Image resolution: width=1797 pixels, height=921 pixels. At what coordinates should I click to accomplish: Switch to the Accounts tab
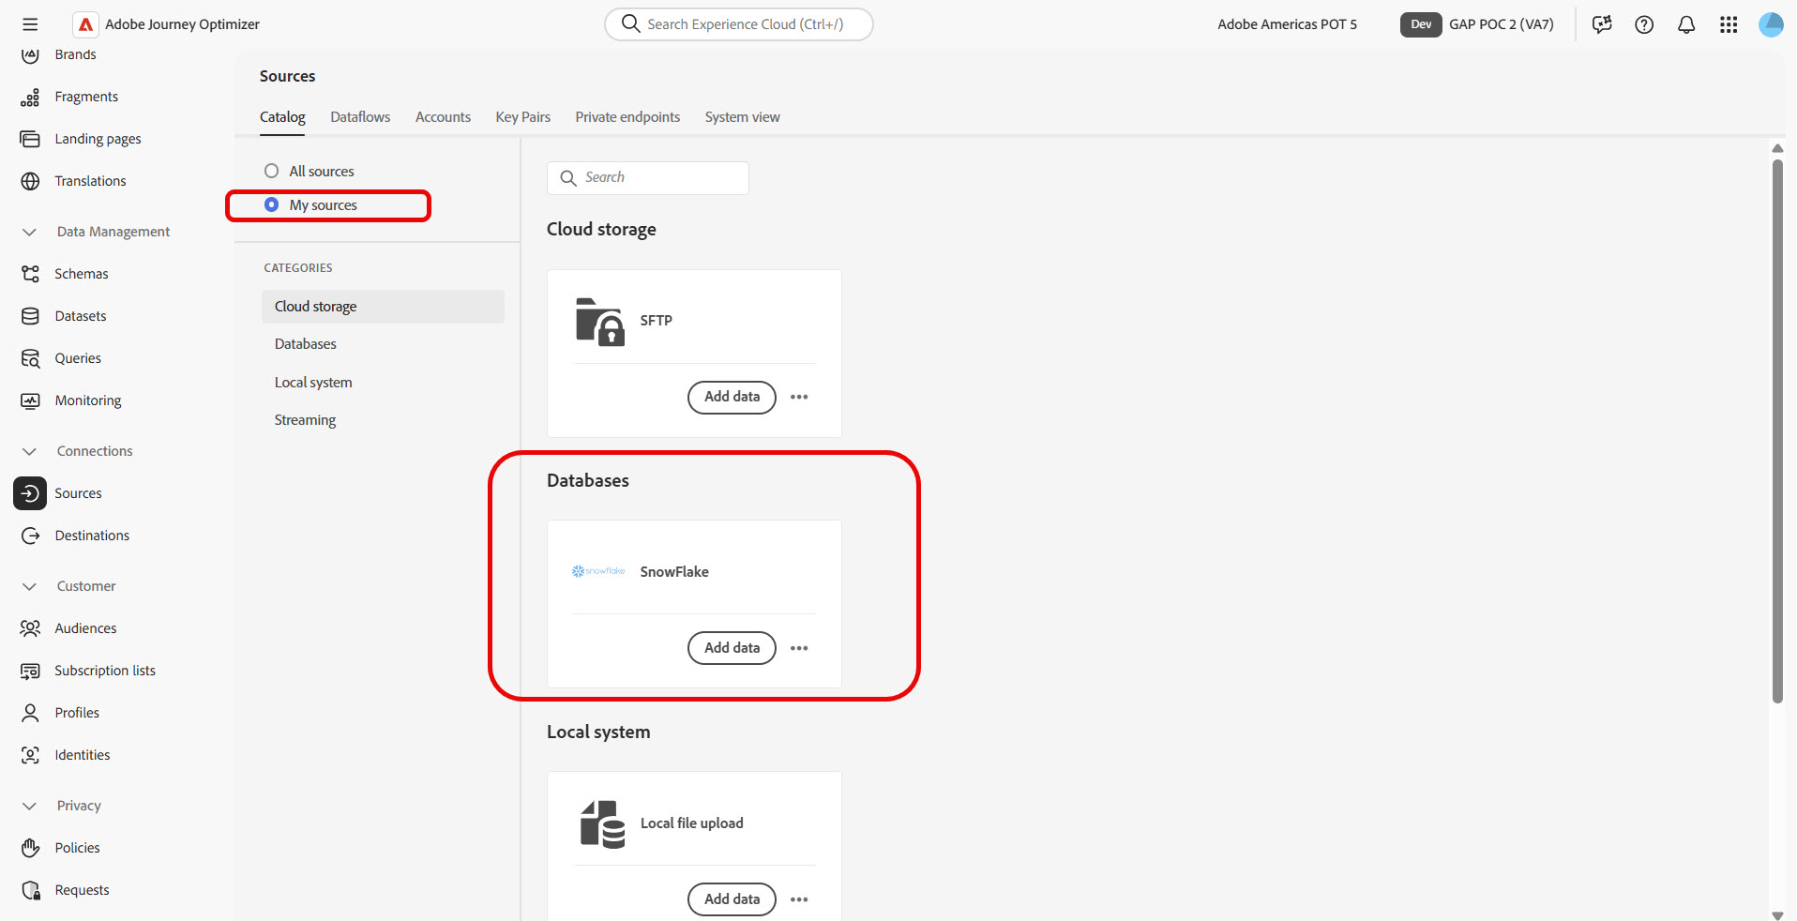click(x=443, y=117)
